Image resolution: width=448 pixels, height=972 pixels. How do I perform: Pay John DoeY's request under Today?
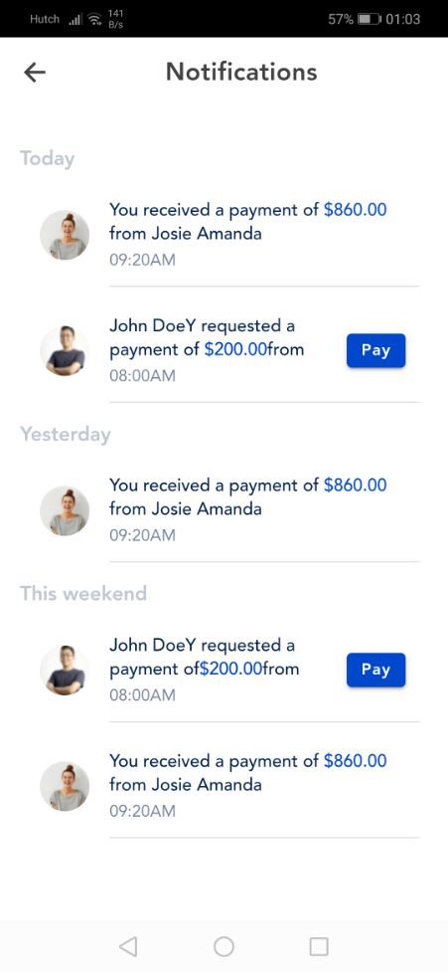pyautogui.click(x=375, y=350)
